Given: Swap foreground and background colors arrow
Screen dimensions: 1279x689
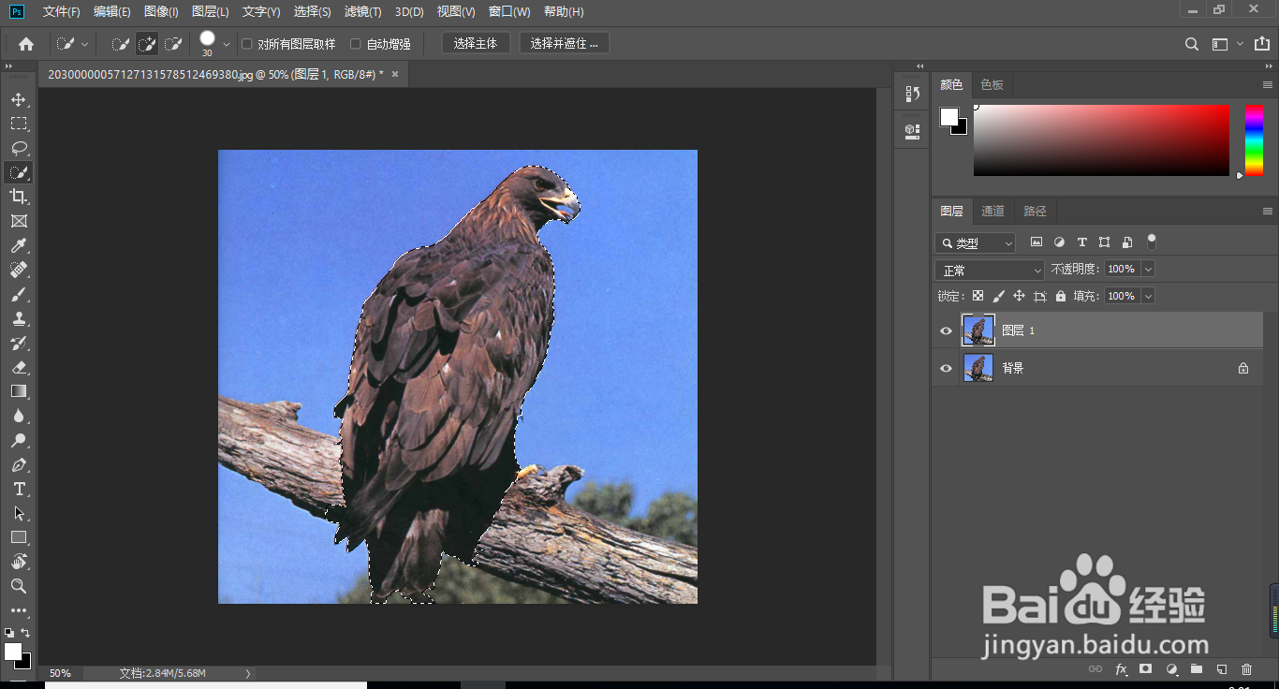Looking at the screenshot, I should (x=25, y=633).
